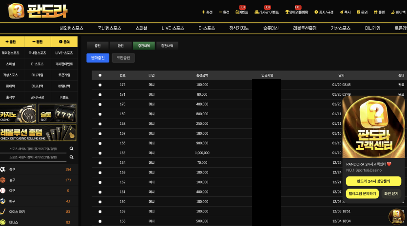Select the 코인충전 button
Viewport: 407px width, 226px height.
123,58
